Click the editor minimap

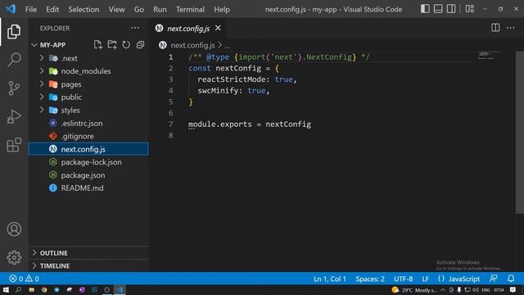pos(489,56)
